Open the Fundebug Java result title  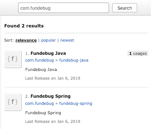click(48, 53)
